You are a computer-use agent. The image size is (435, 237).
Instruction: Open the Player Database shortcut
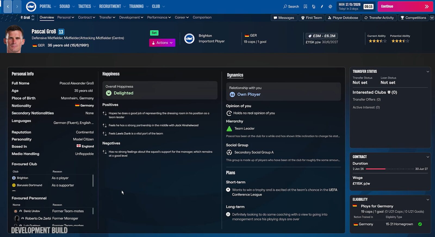tap(343, 18)
